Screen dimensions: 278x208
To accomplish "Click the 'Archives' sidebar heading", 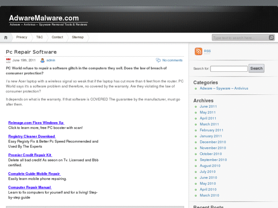I will (203, 100).
